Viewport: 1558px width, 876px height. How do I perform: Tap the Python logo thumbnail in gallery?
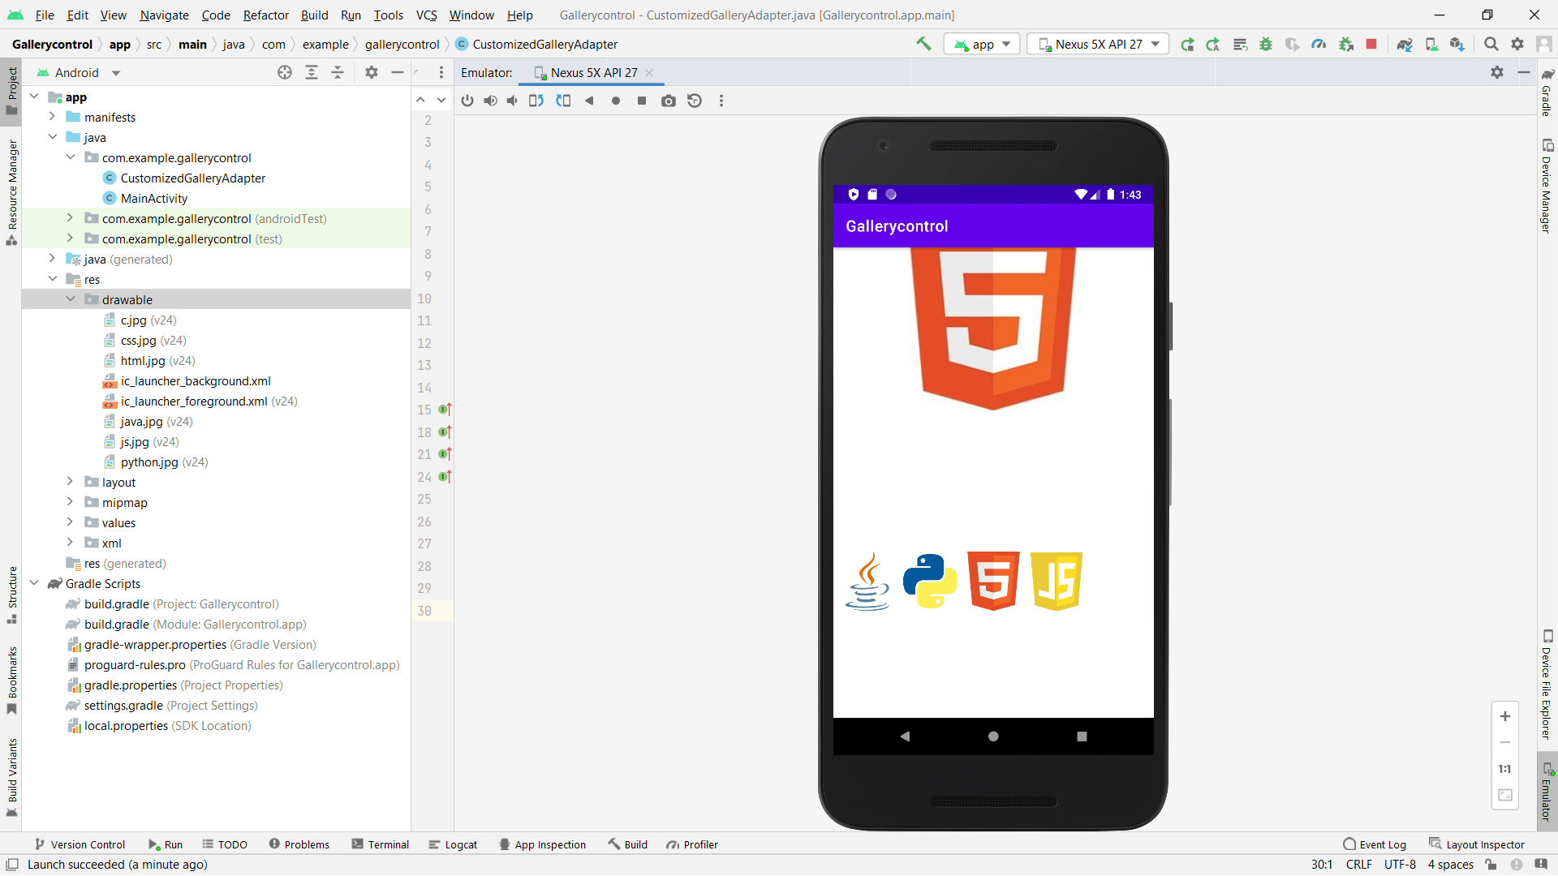click(x=930, y=582)
